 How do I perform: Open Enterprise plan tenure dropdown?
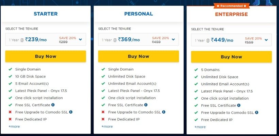231,40
